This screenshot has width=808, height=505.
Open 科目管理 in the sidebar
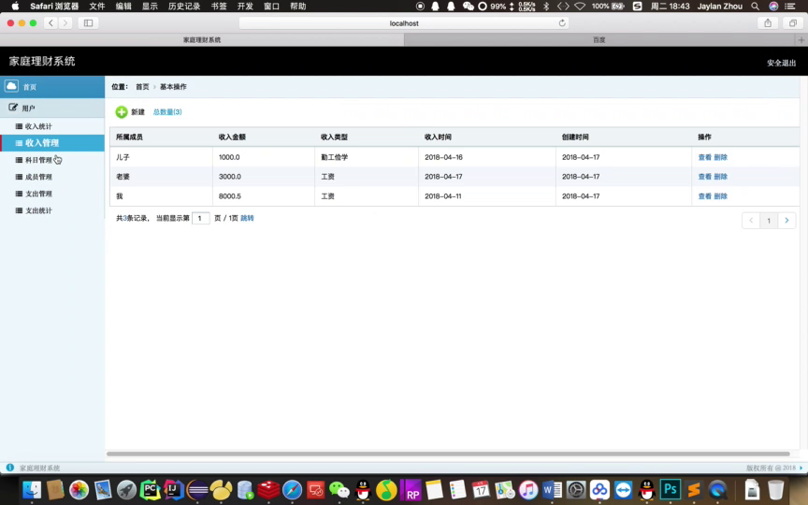[x=38, y=160]
